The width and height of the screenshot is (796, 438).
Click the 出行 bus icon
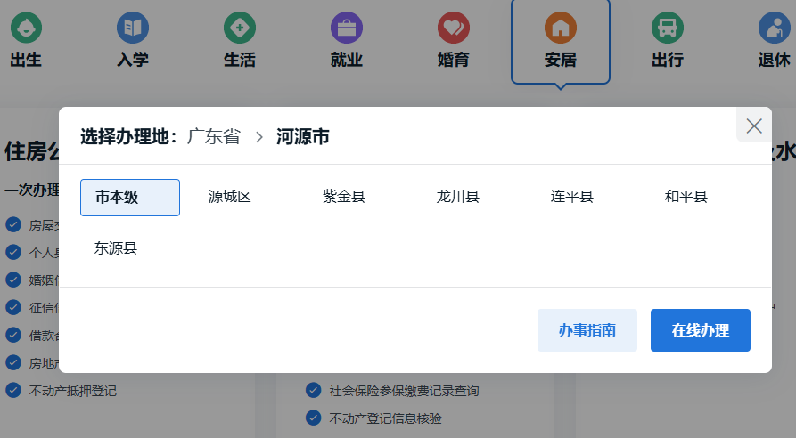click(668, 28)
